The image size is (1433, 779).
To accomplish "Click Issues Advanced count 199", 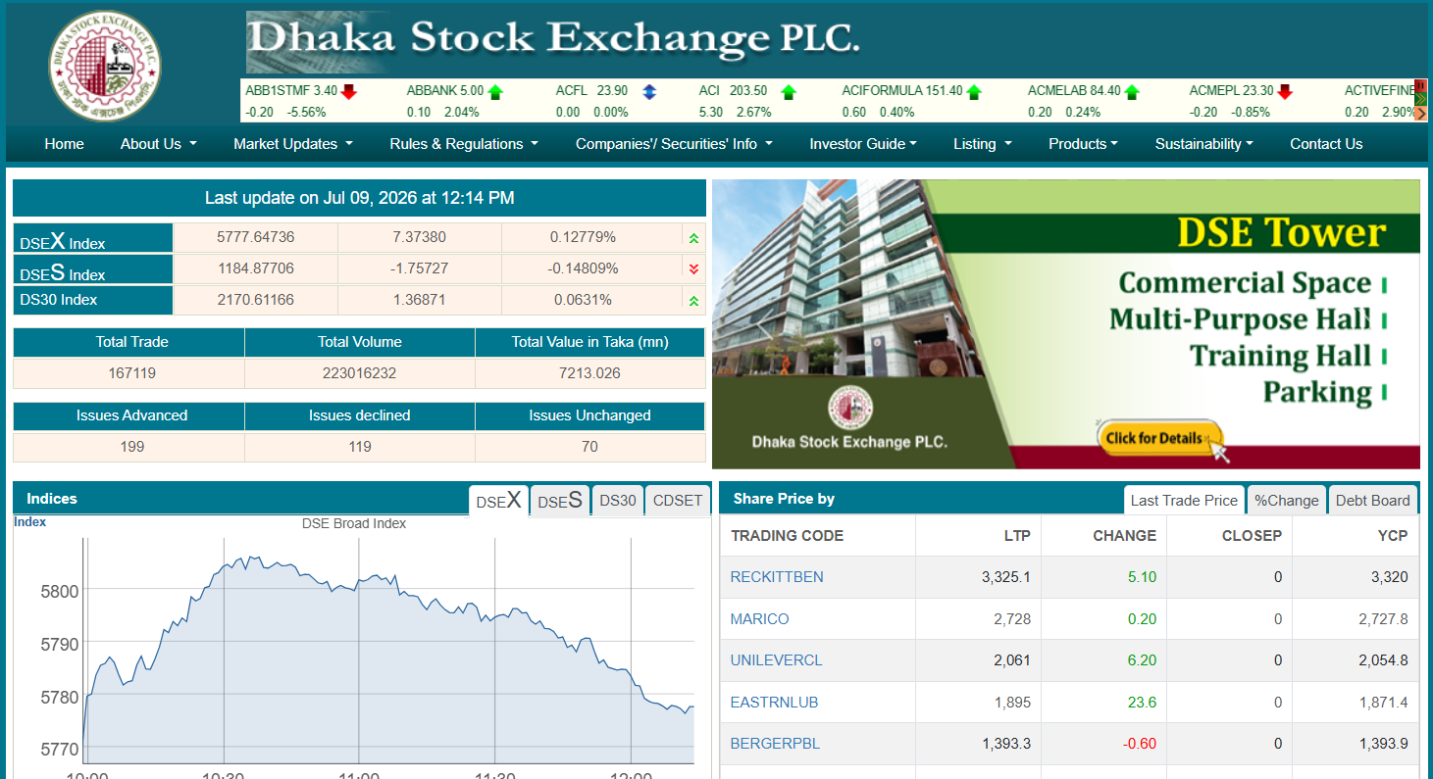I will pyautogui.click(x=132, y=447).
